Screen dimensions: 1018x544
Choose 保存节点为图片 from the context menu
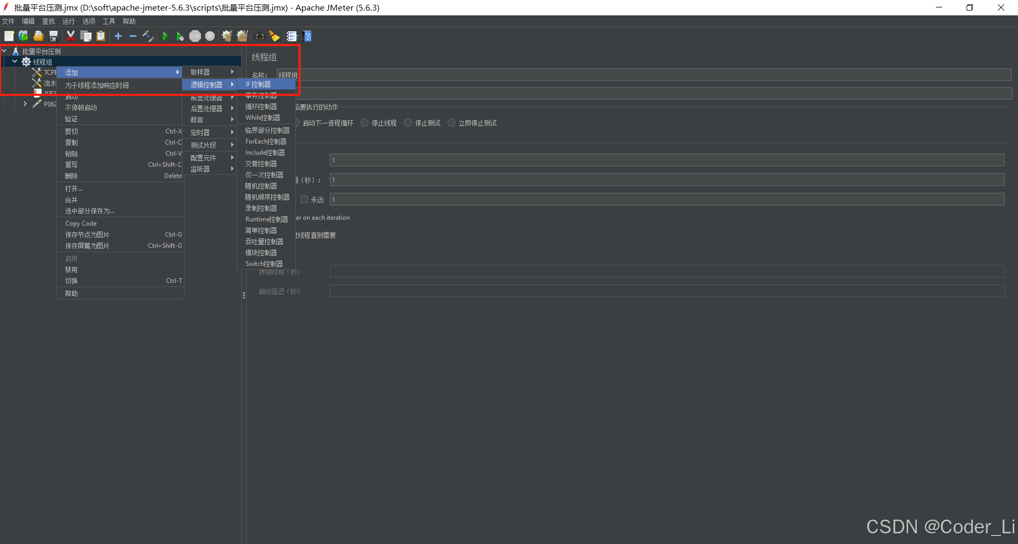pyautogui.click(x=120, y=235)
